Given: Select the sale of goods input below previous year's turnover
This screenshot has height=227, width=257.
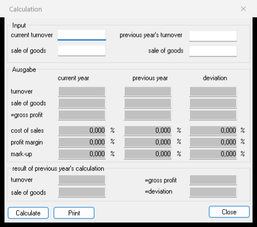Looking at the screenshot, I should (213, 51).
